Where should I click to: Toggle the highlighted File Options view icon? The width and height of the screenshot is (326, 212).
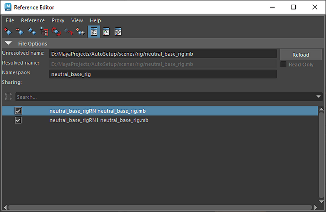tap(94, 32)
